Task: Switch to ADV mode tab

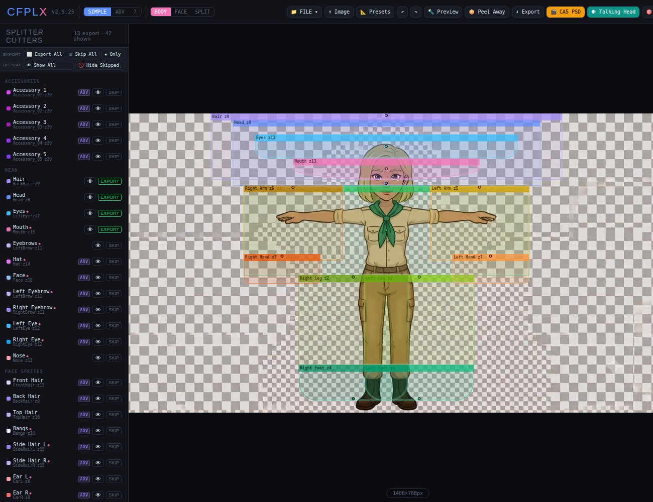Action: pos(120,12)
